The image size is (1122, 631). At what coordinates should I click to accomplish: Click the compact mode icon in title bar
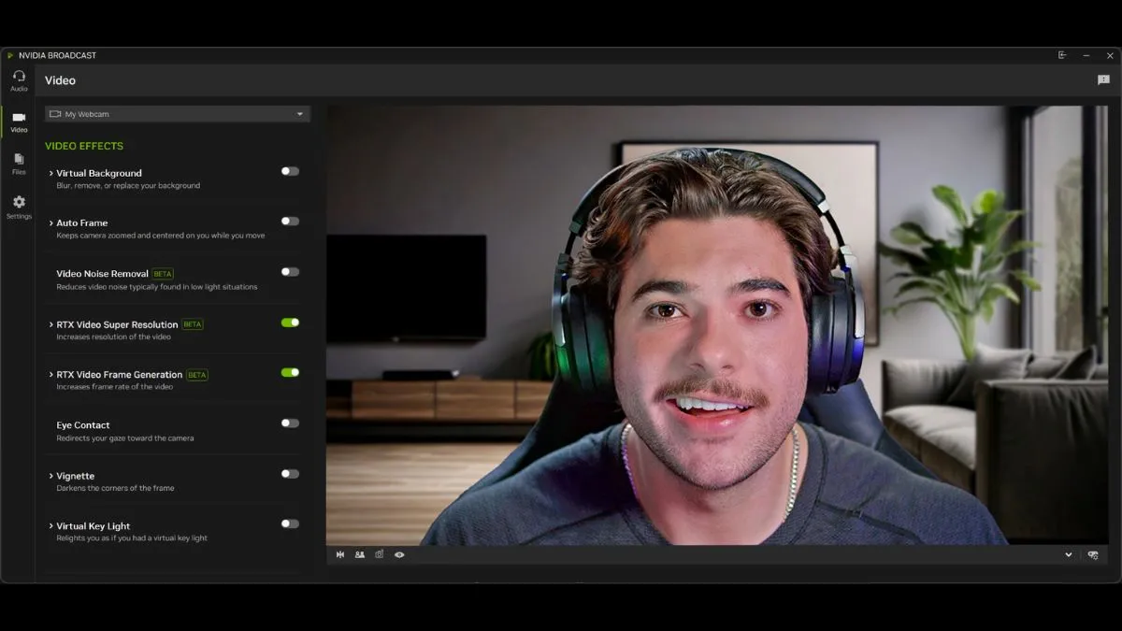pyautogui.click(x=1062, y=55)
